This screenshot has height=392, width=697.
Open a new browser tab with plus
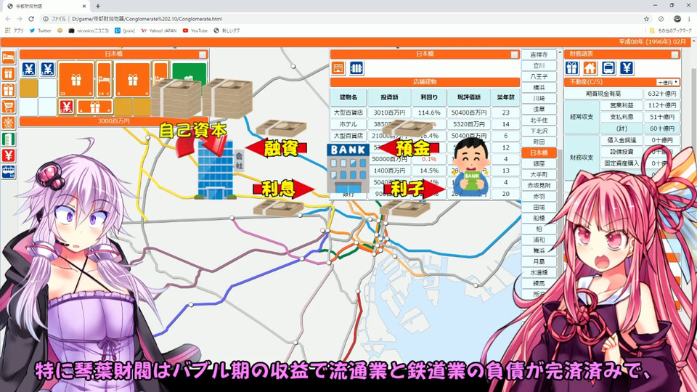coord(98,7)
